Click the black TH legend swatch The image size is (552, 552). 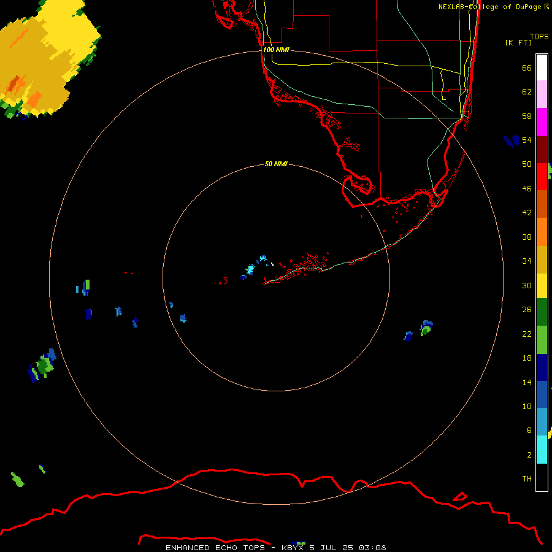(542, 477)
